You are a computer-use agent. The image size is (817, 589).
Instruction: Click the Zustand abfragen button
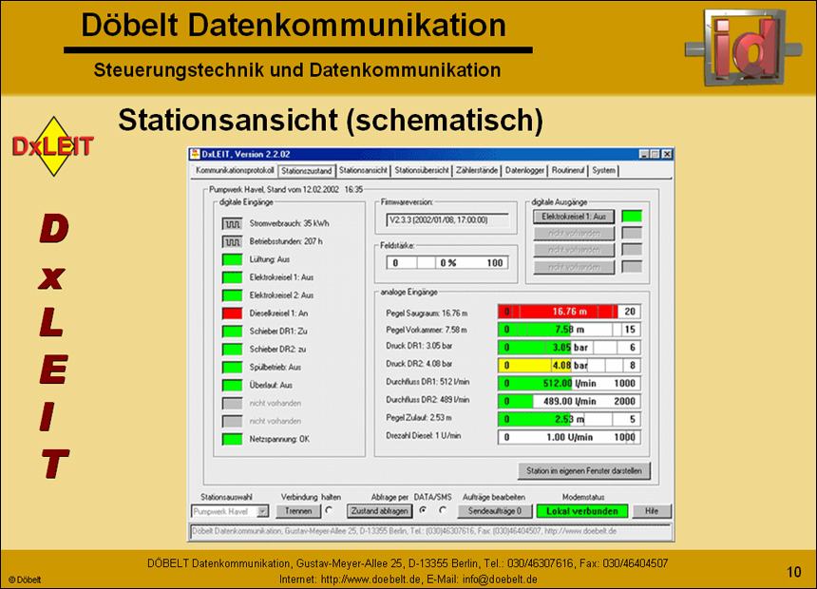[x=380, y=511]
